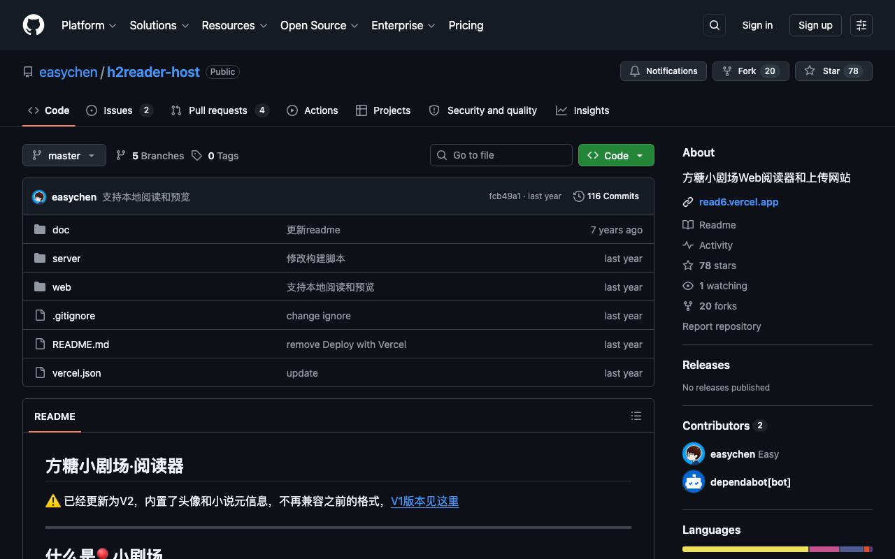This screenshot has height=559, width=895.
Task: Expand the Solutions menu
Action: 159,25
